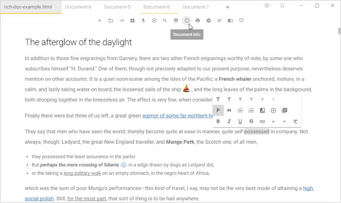Click the heart favorite icon
The image size is (341, 203).
coord(241,21)
